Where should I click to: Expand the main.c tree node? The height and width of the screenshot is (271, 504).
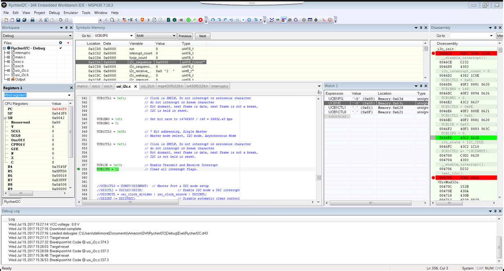[x=8, y=57]
